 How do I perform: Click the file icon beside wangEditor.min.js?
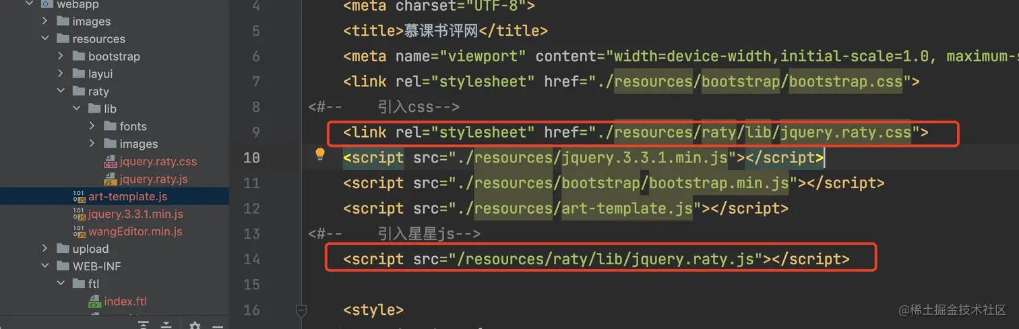click(x=79, y=232)
